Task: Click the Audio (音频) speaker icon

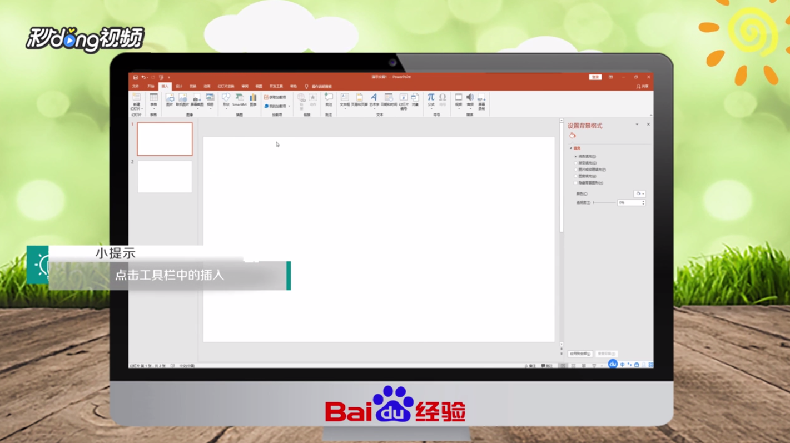Action: coord(470,97)
